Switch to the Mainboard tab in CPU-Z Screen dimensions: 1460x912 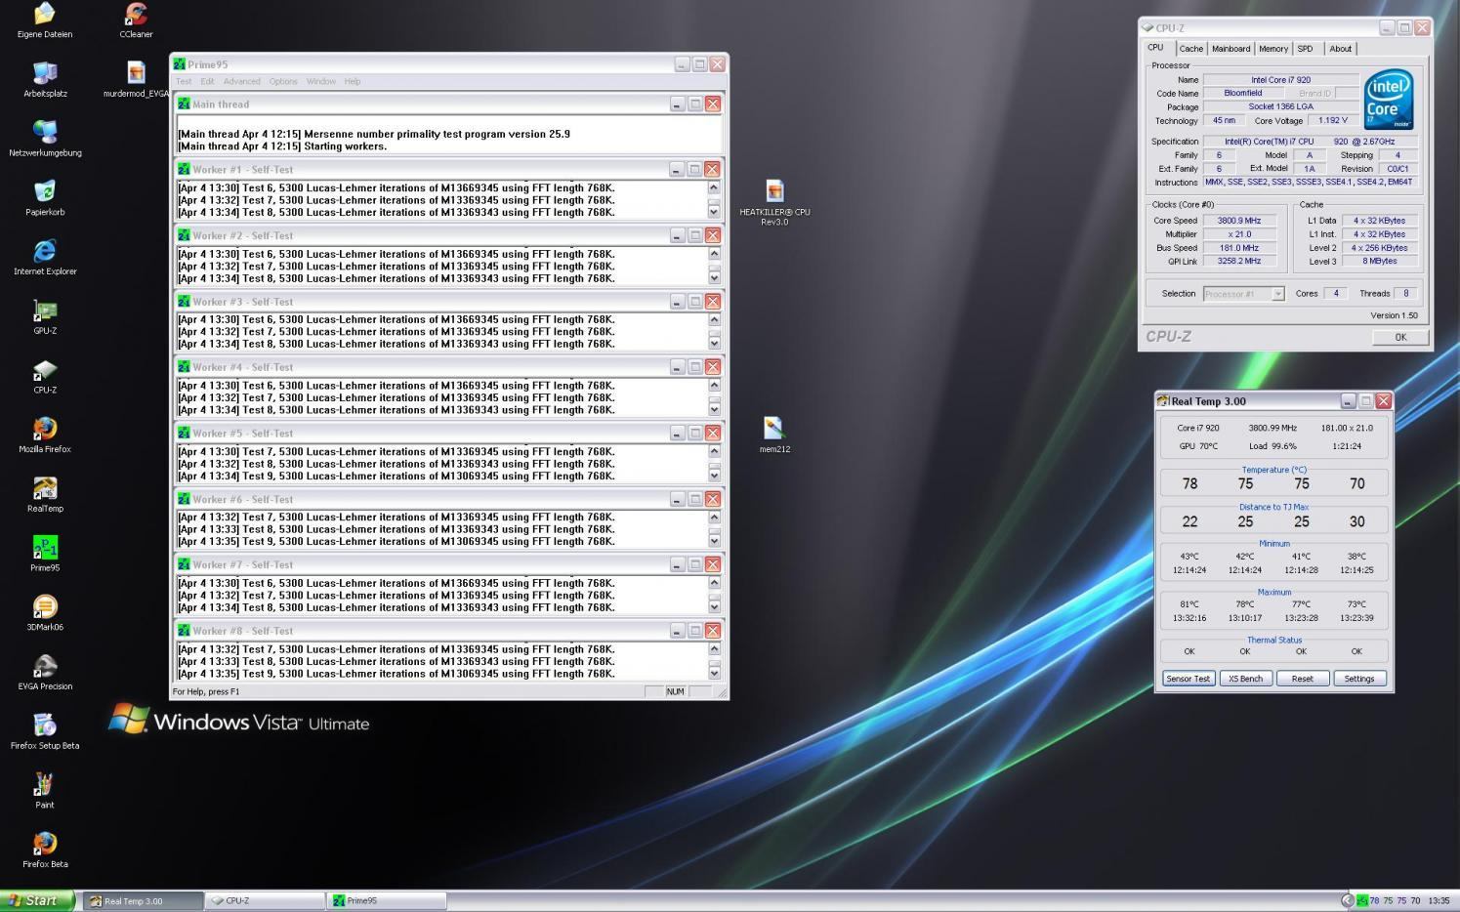(1231, 49)
